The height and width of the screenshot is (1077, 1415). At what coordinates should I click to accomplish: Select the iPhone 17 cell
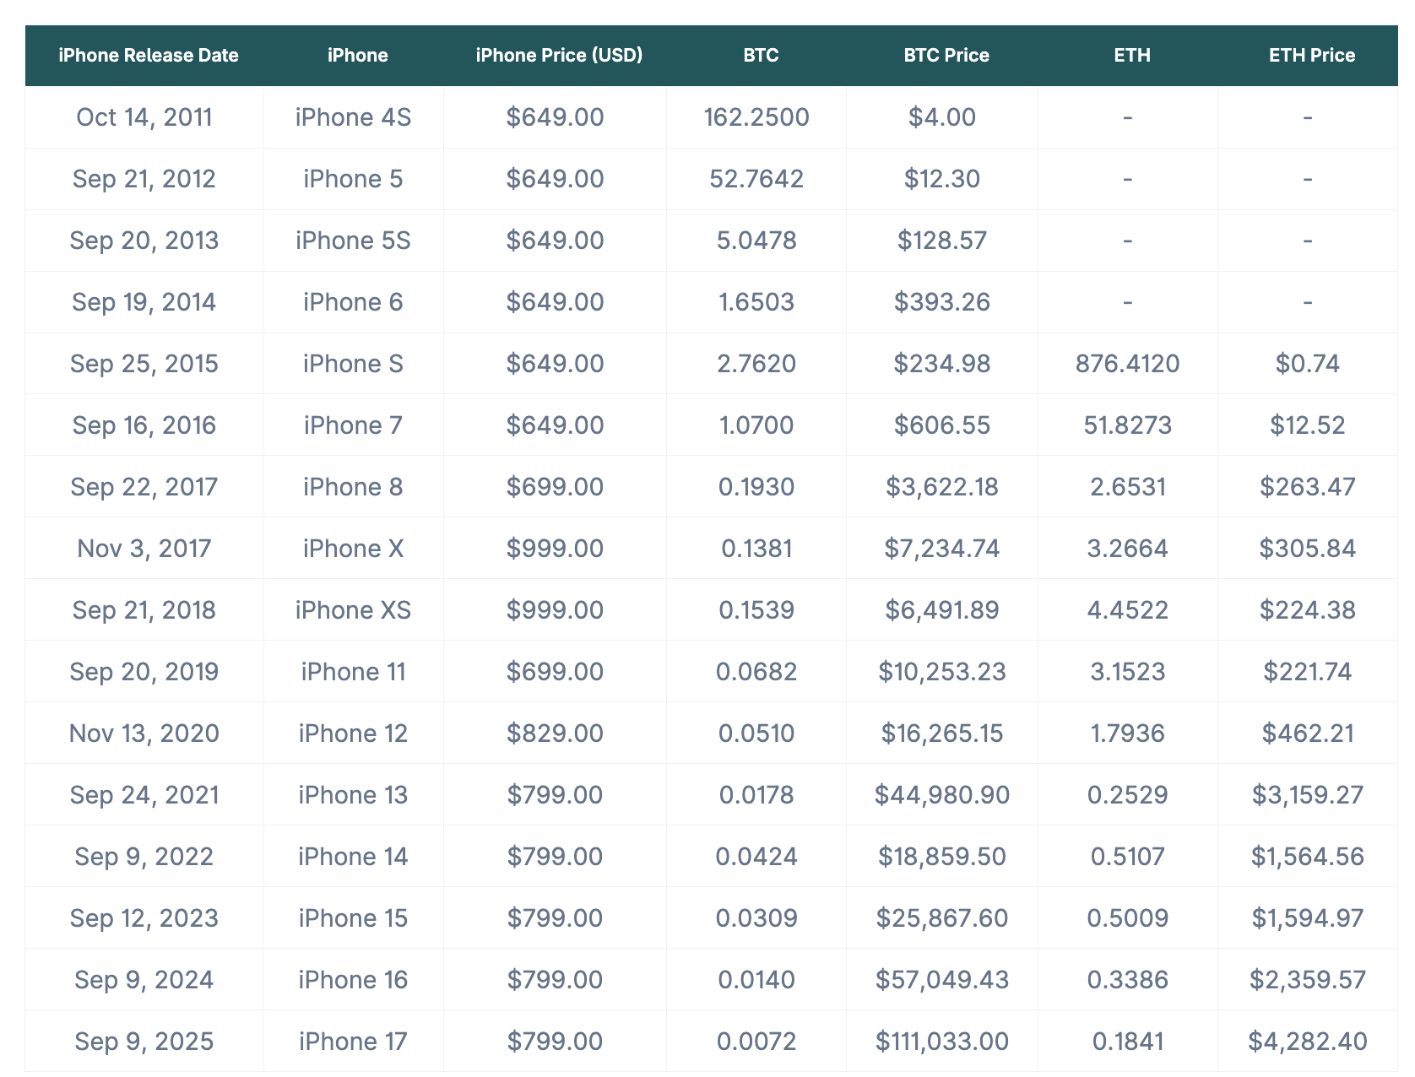click(x=354, y=1042)
